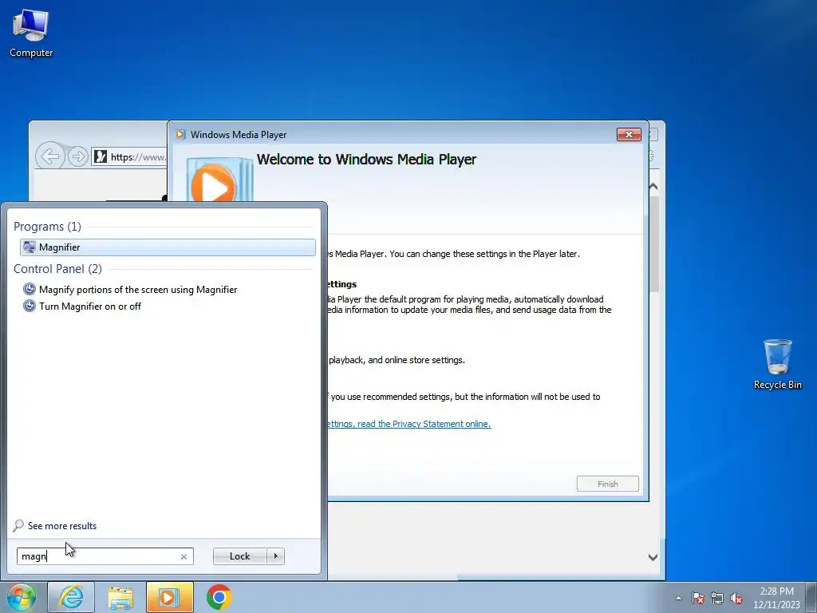The width and height of the screenshot is (817, 613).
Task: Click the browser vertical scrollbar thumb
Action: (x=654, y=244)
